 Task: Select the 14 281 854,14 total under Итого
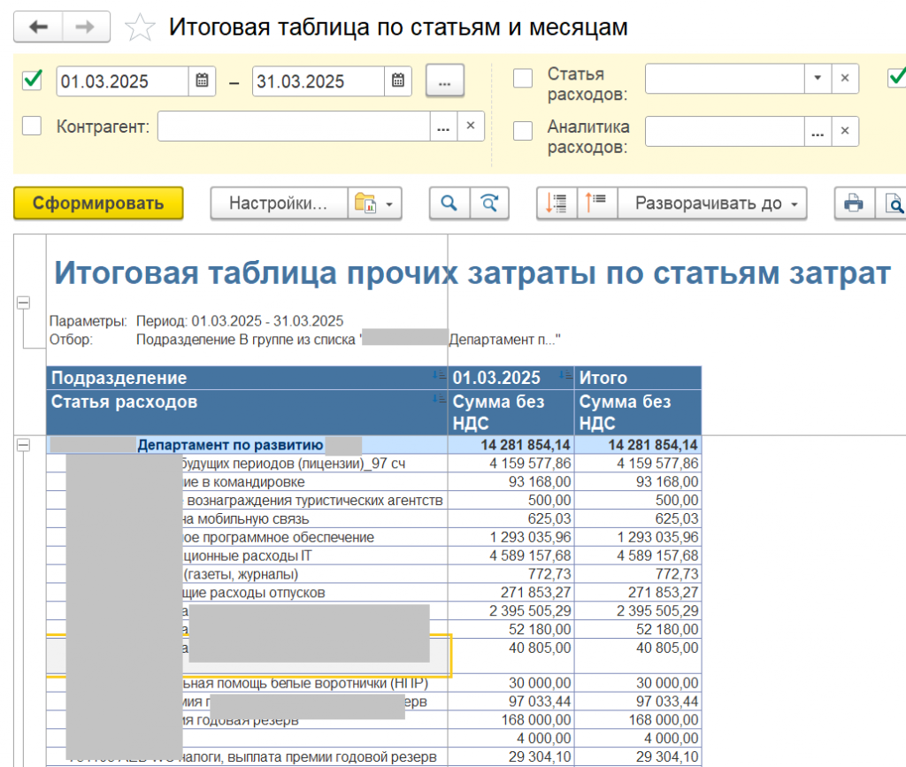[x=638, y=445]
